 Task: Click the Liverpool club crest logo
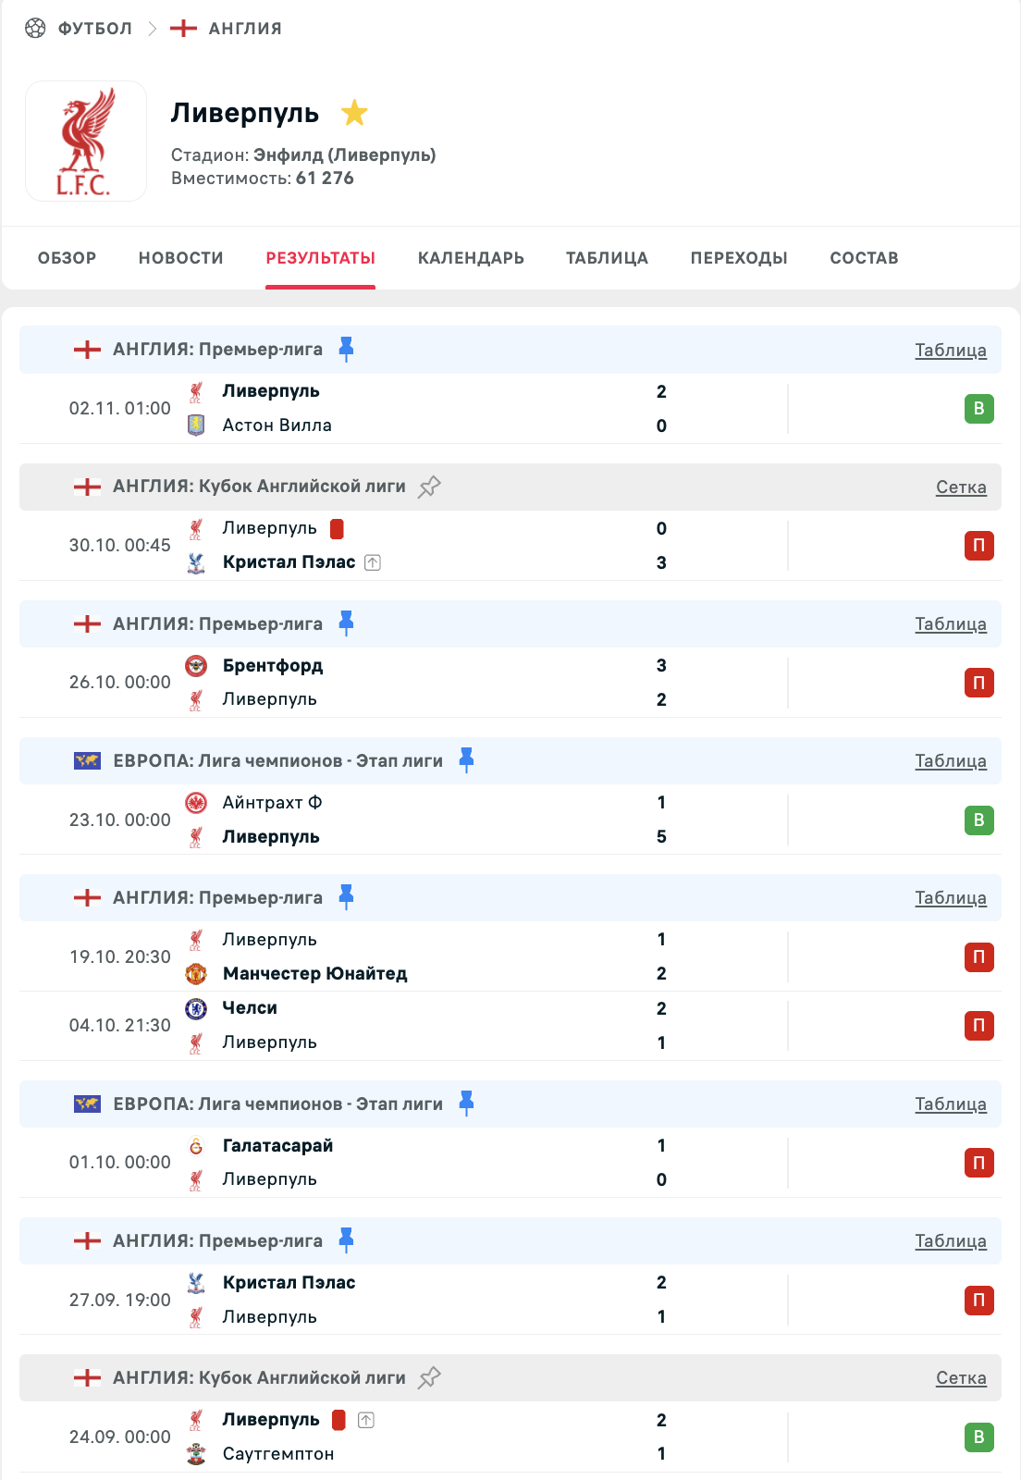[86, 142]
